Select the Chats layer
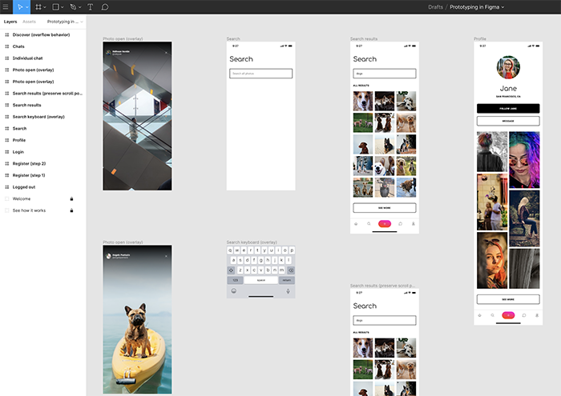This screenshot has width=561, height=396. click(x=18, y=46)
